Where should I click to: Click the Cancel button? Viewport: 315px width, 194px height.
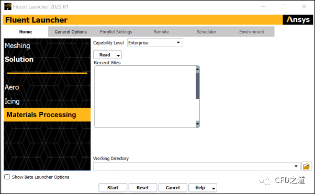(x=173, y=188)
